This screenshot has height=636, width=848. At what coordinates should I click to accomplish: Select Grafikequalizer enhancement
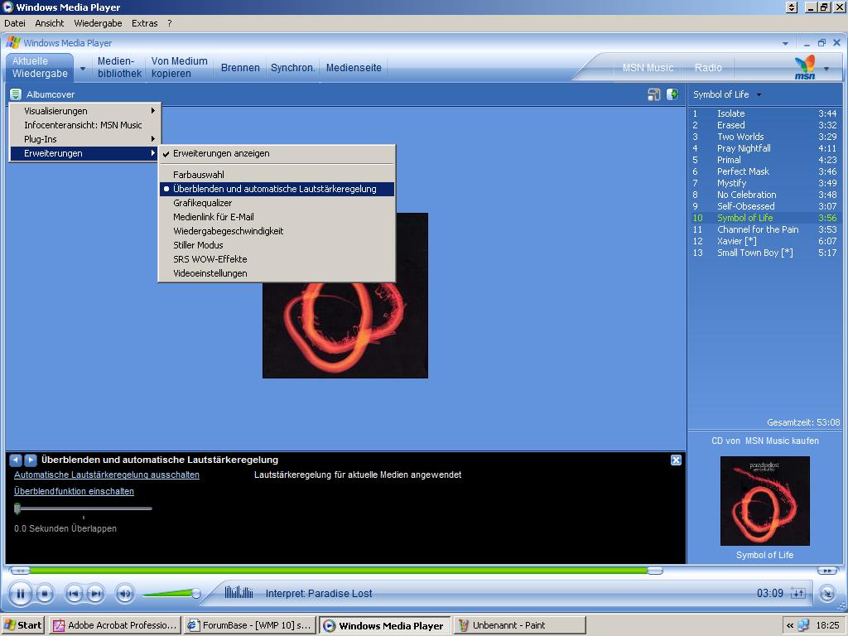click(x=277, y=204)
